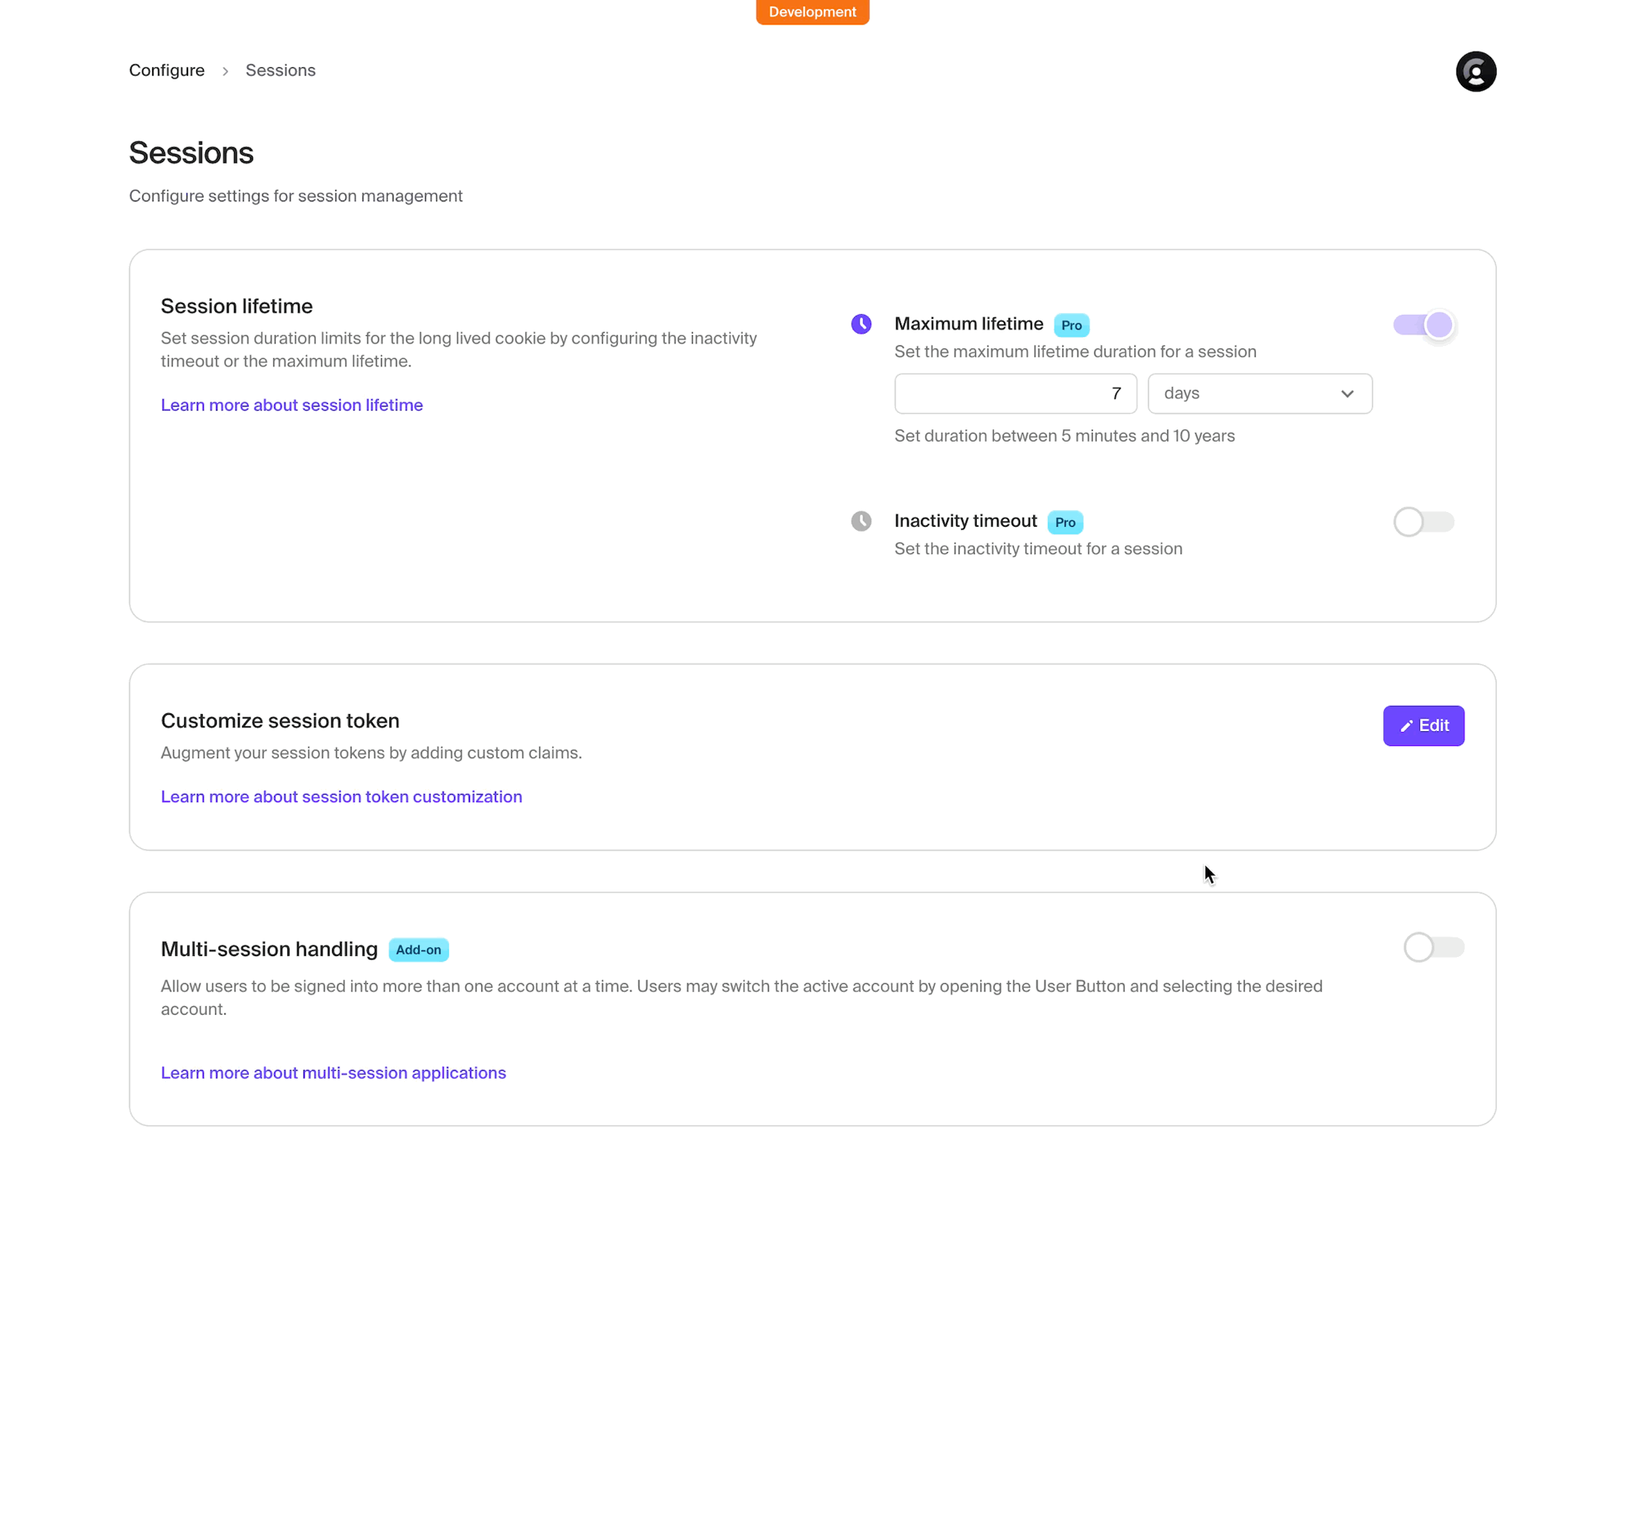Open Learn more about session lifetime
Image resolution: width=1636 pixels, height=1536 pixels.
(291, 405)
